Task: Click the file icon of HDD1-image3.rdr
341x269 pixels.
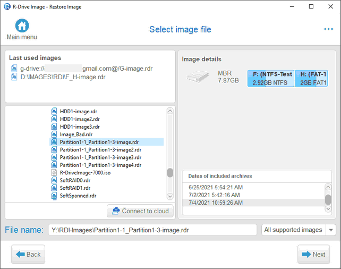Action: pyautogui.click(x=54, y=127)
